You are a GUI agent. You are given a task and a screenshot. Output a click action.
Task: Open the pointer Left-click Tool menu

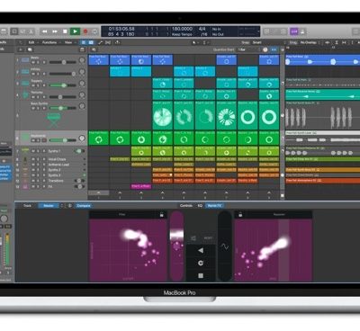[x=195, y=42]
